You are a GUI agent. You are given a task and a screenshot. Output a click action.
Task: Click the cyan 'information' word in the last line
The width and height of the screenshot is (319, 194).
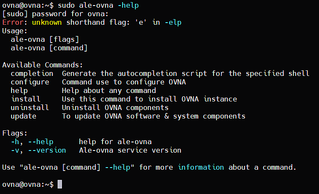pos(201,167)
